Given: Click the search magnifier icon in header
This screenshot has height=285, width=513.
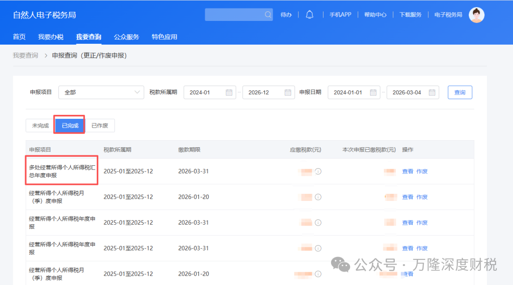Looking at the screenshot, I should pos(268,15).
